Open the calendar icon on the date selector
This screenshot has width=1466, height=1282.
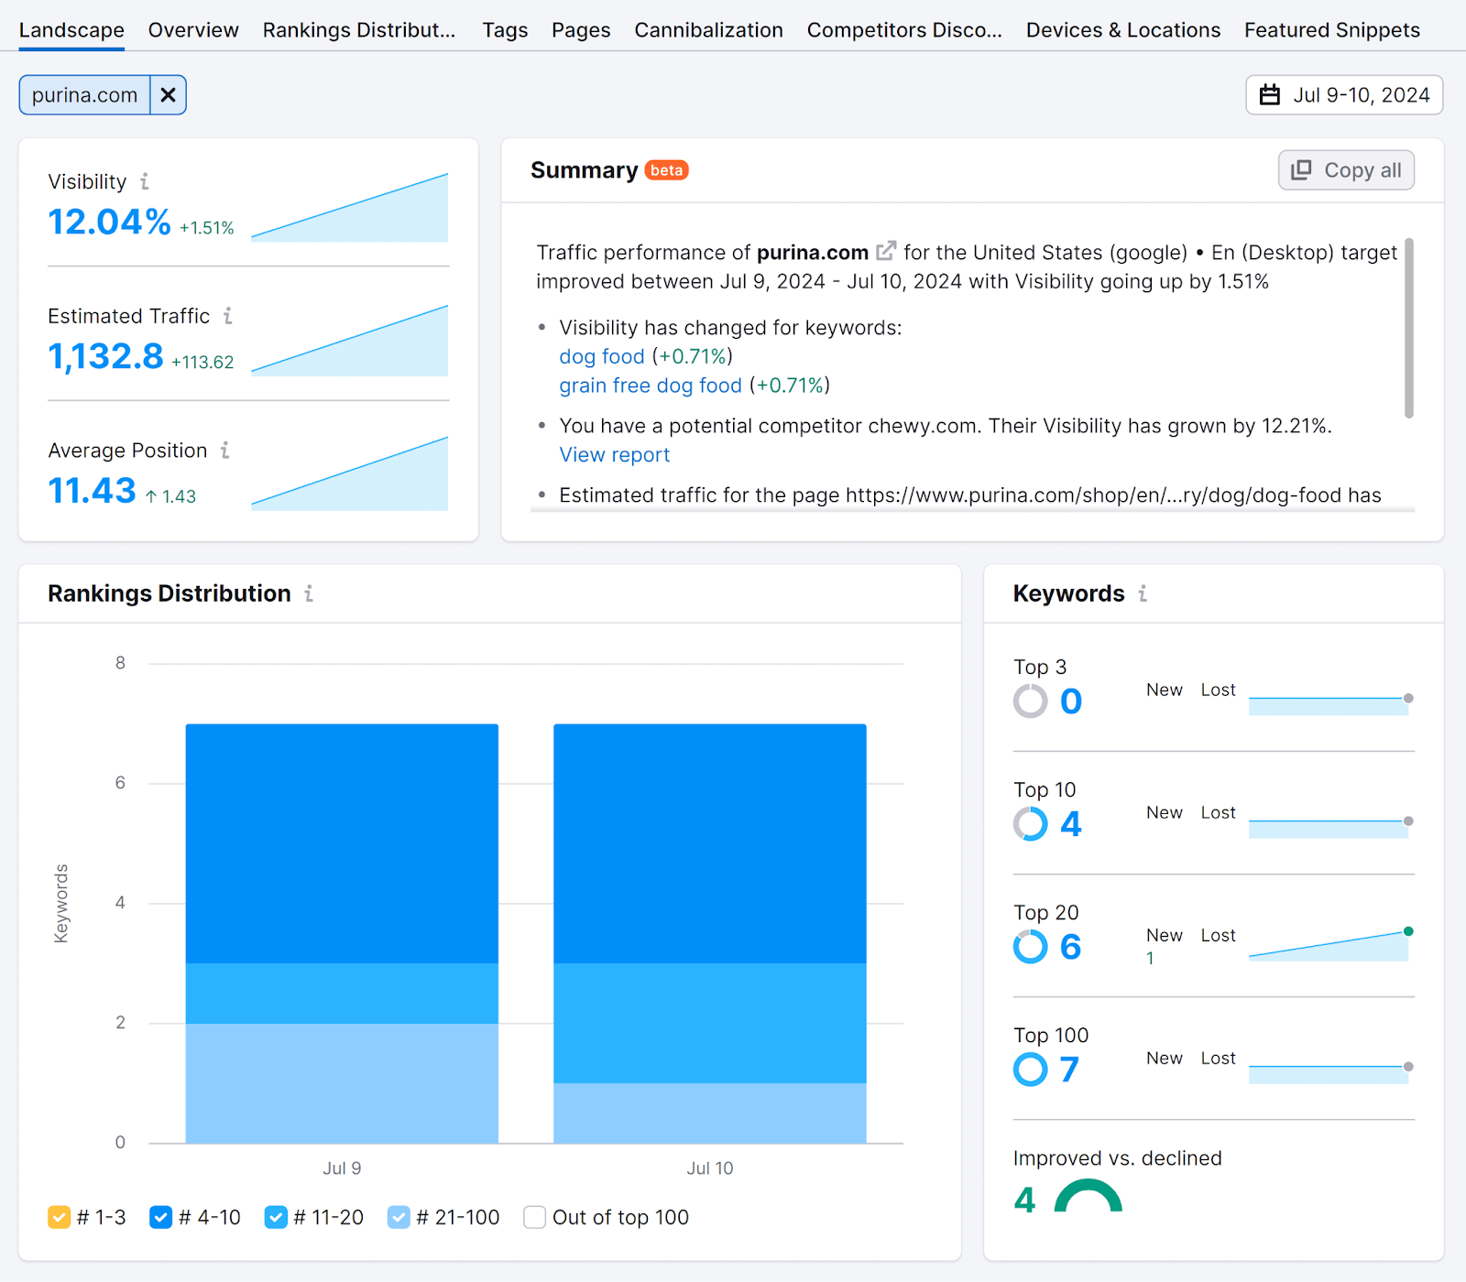click(1271, 94)
